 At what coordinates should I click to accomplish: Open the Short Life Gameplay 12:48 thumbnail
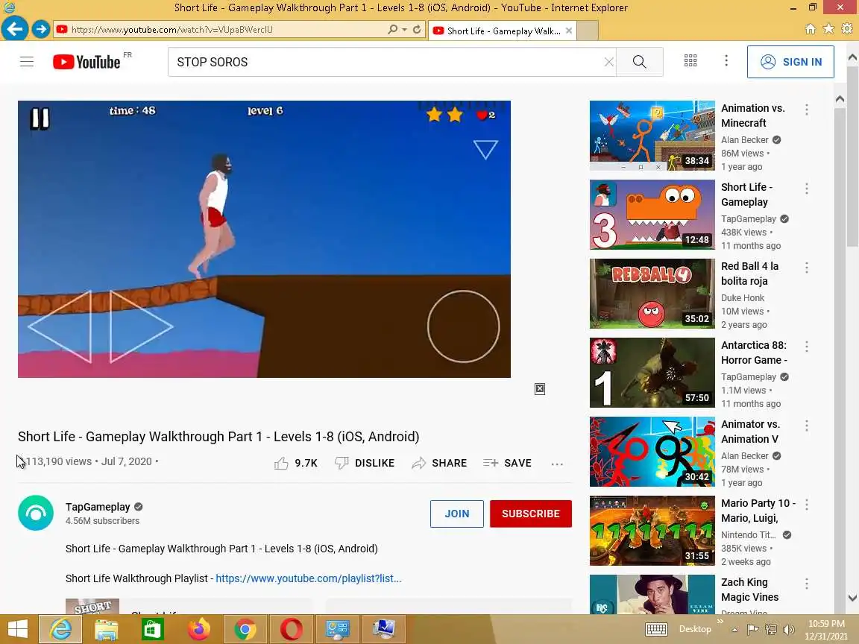(652, 215)
